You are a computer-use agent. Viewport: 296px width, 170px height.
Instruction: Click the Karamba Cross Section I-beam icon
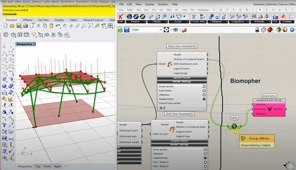pos(194,17)
